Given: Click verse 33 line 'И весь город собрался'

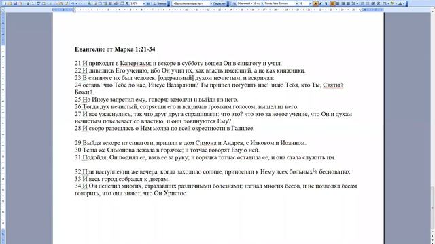Looking at the screenshot, I should pos(122,179).
